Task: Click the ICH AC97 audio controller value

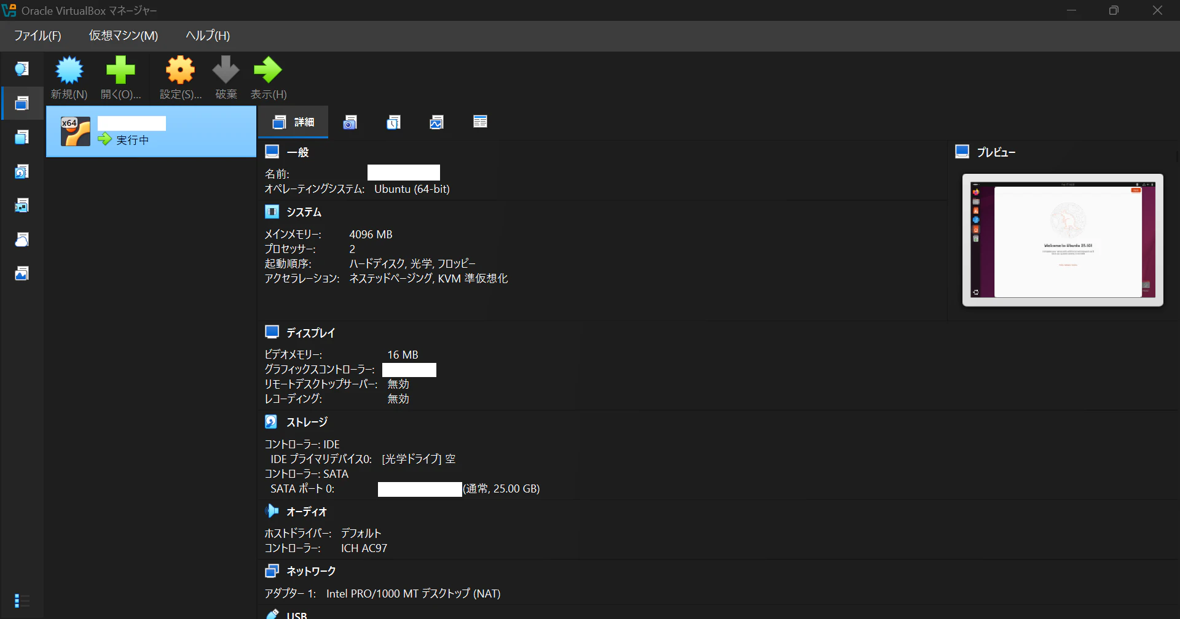Action: pyautogui.click(x=364, y=548)
